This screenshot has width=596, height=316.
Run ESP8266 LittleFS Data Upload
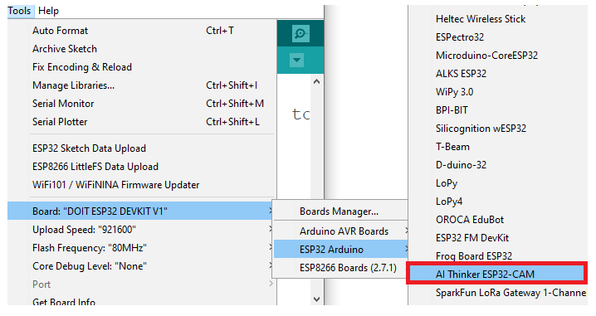tap(141, 167)
